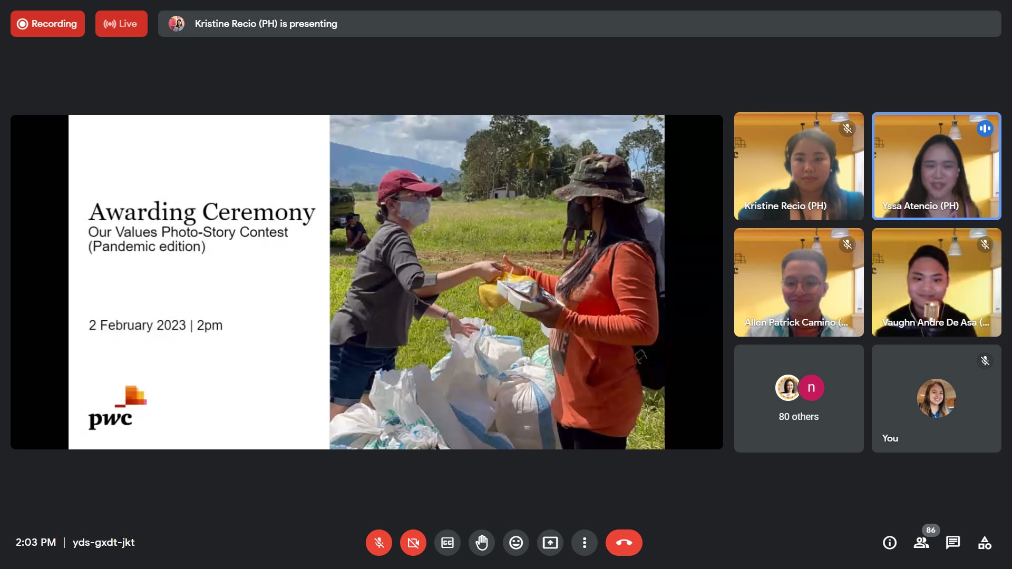1012x569 pixels.
Task: Select Yssa Atencio's video tile
Action: pos(936,166)
